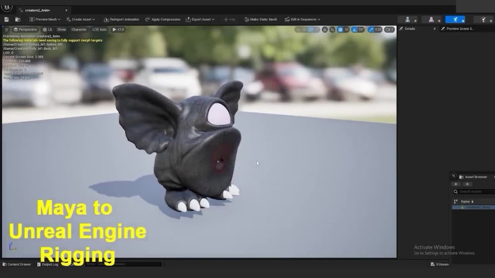This screenshot has width=495, height=278.
Task: Open the Create Asset dropdown
Action: click(80, 20)
